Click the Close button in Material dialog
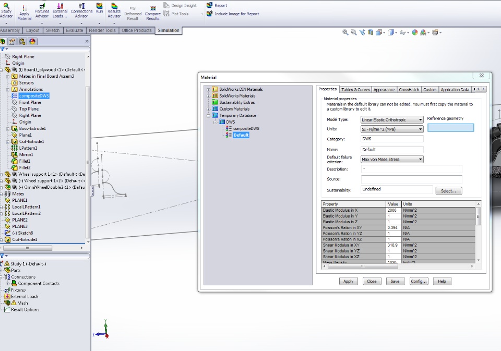 (372, 282)
